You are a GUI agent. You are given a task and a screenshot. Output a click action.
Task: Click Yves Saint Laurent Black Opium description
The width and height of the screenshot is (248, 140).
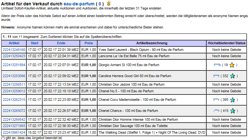(141, 50)
